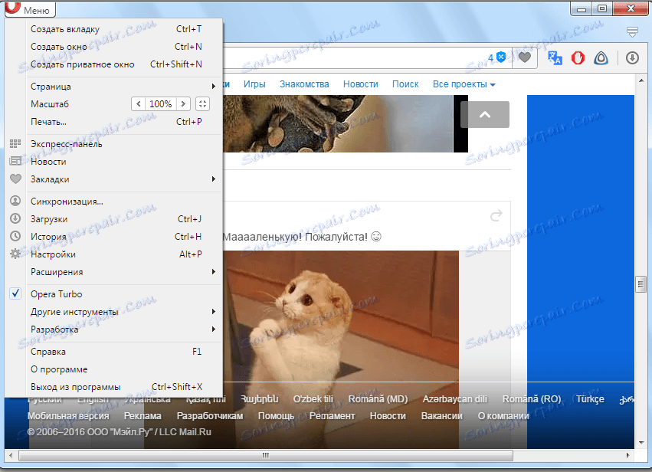
Task: Click the red stop-hand adblock extension icon
Action: tap(578, 57)
